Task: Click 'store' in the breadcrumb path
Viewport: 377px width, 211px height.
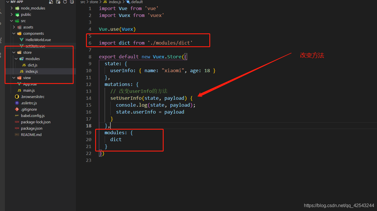Action: [x=94, y=2]
